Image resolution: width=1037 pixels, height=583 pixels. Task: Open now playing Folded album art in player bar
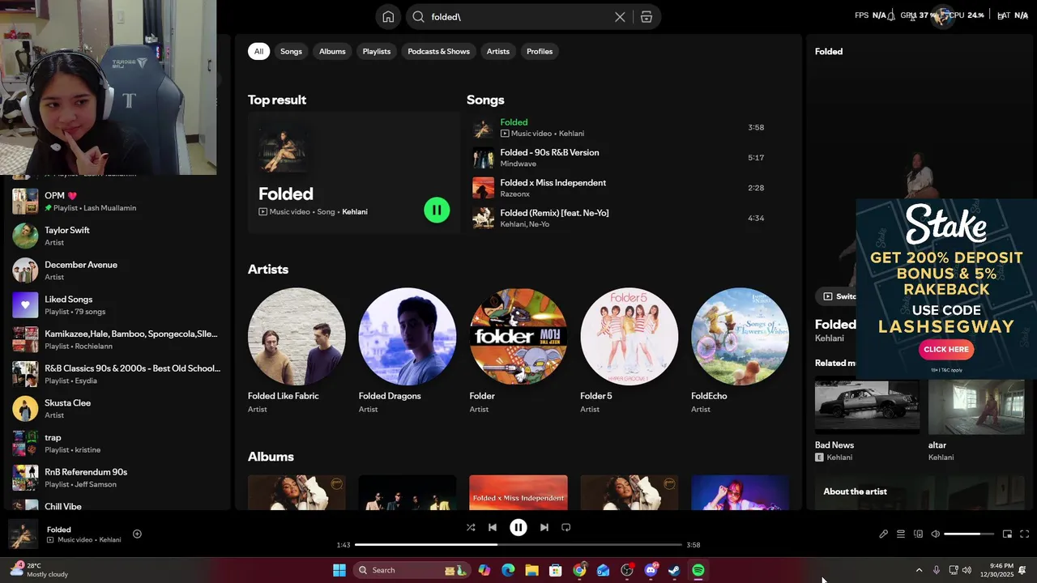23,534
